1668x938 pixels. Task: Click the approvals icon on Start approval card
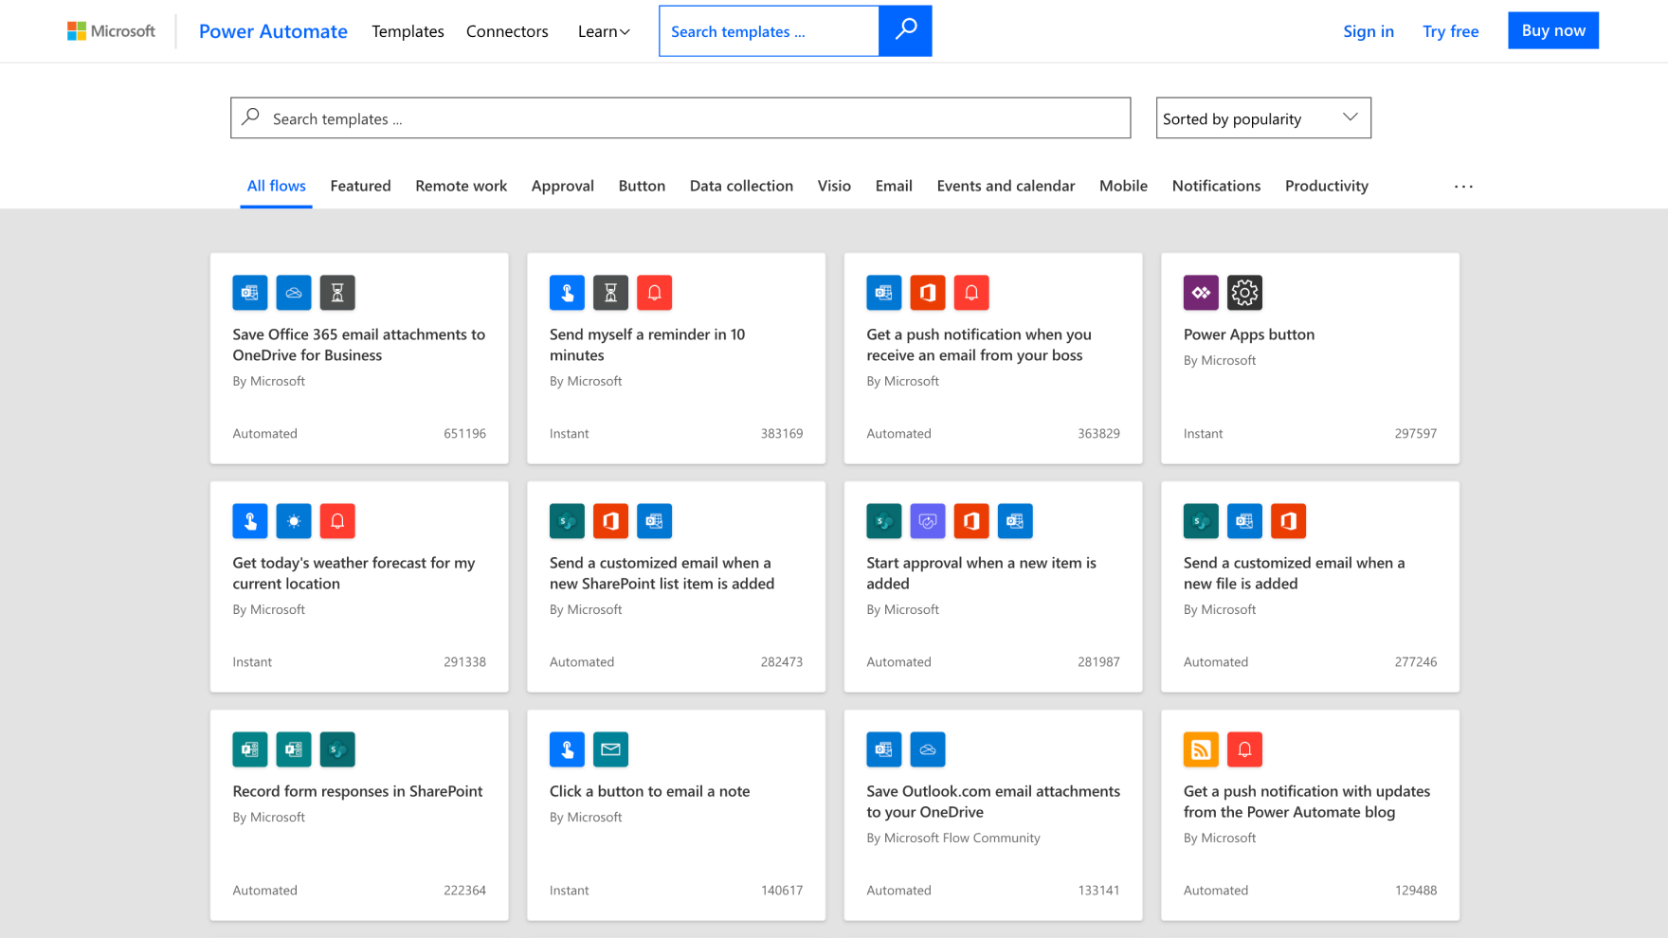coord(927,521)
